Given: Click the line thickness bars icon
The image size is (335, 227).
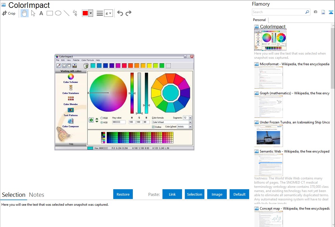Looking at the screenshot, I should [x=100, y=13].
